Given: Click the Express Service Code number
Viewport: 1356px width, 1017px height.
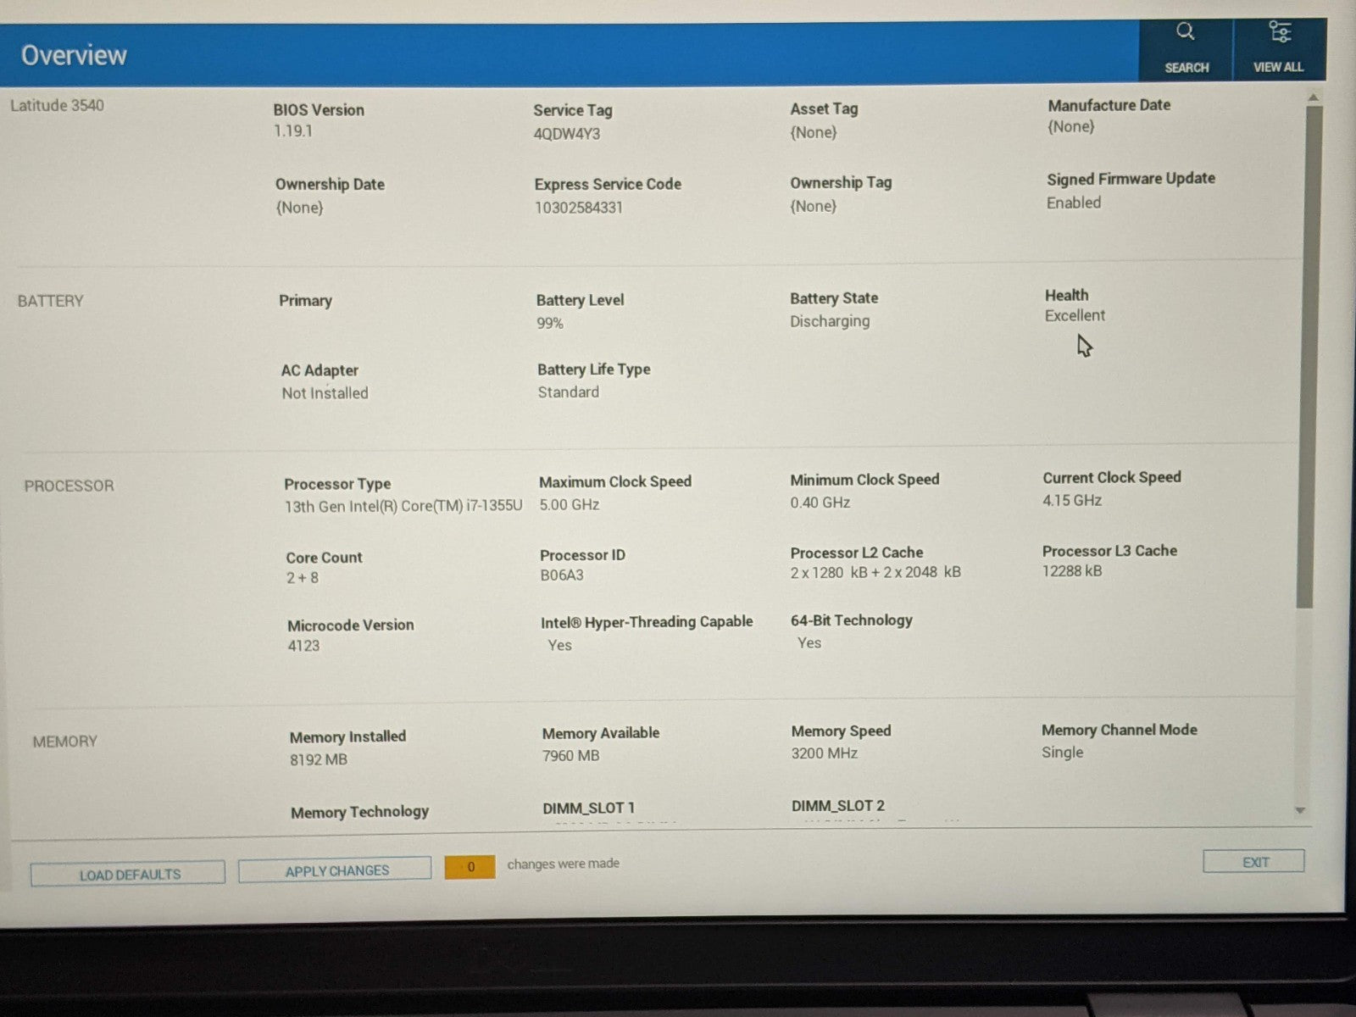Looking at the screenshot, I should 578,208.
